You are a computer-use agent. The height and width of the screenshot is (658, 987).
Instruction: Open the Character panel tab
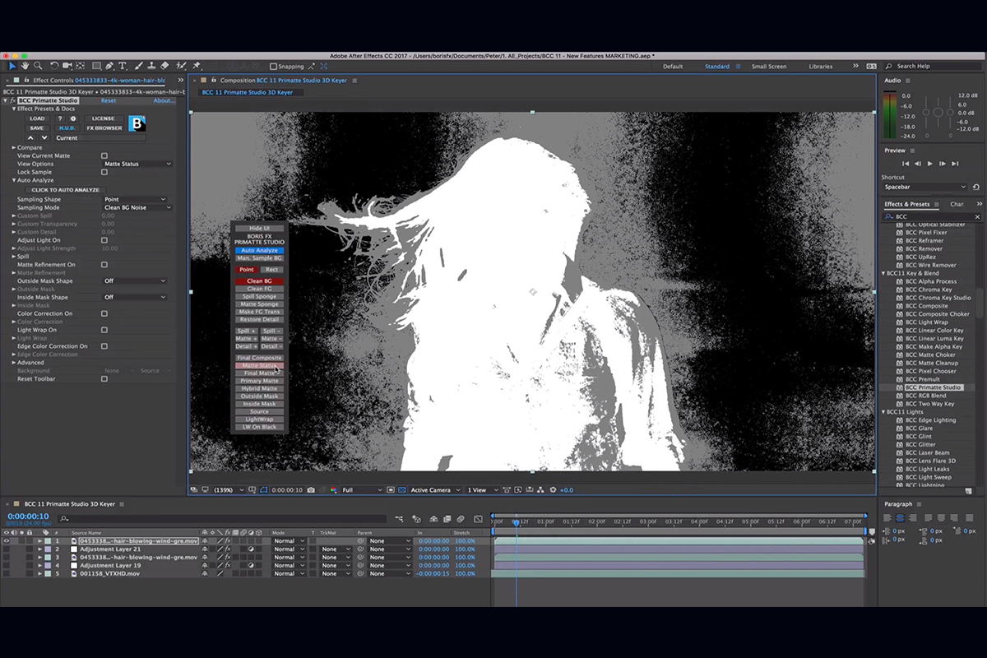point(957,204)
